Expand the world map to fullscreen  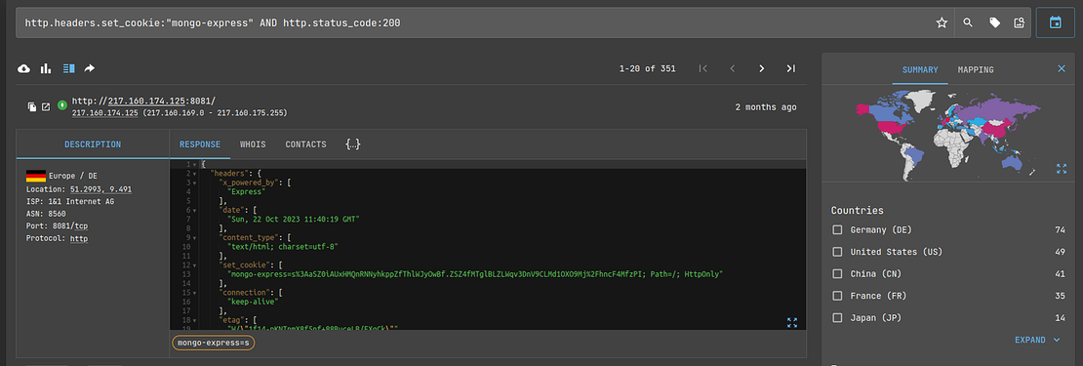(1062, 169)
